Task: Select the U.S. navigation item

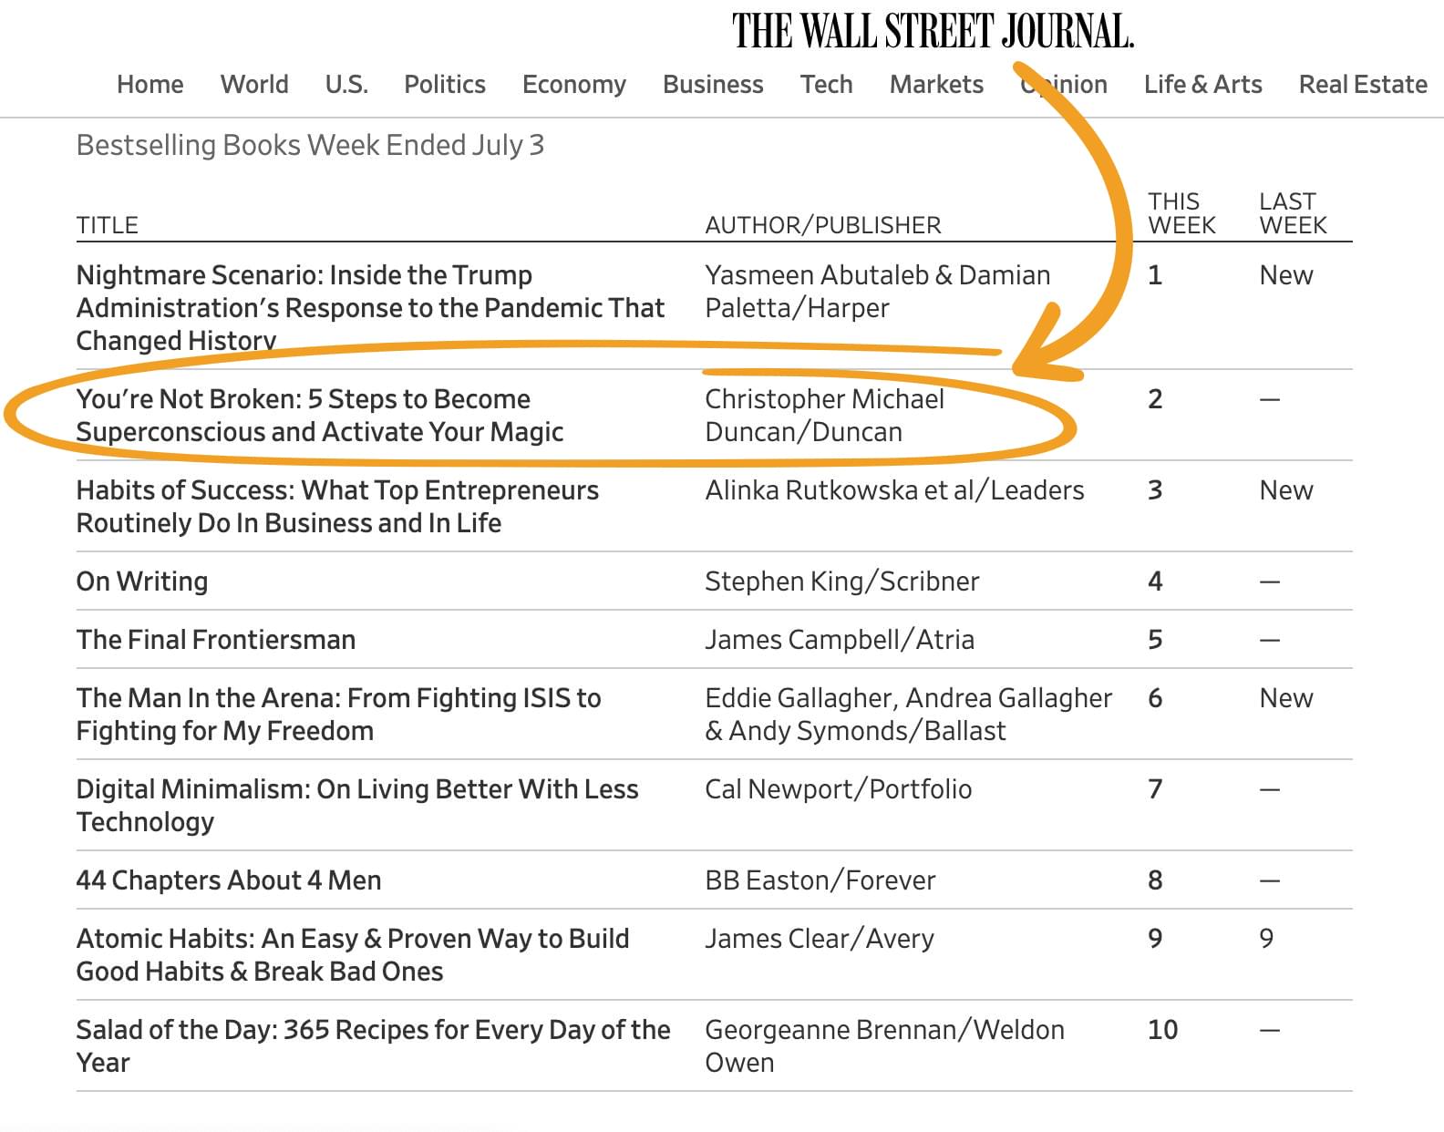Action: coord(346,85)
